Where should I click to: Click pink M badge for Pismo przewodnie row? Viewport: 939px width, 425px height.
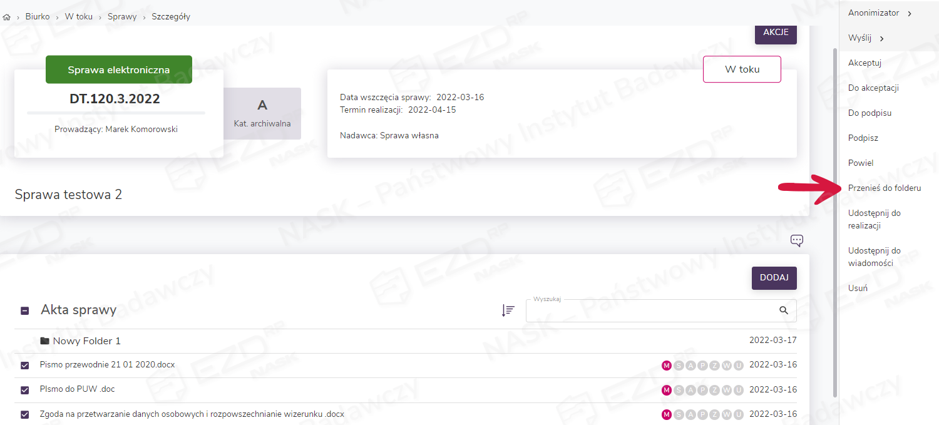pyautogui.click(x=667, y=366)
